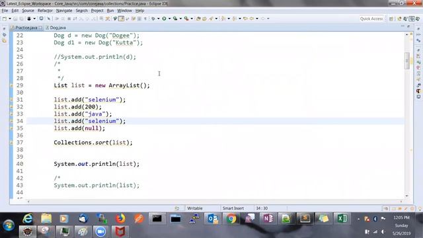The height and width of the screenshot is (238, 423).
Task: Open Firefox from the taskbar
Action: pos(120,218)
